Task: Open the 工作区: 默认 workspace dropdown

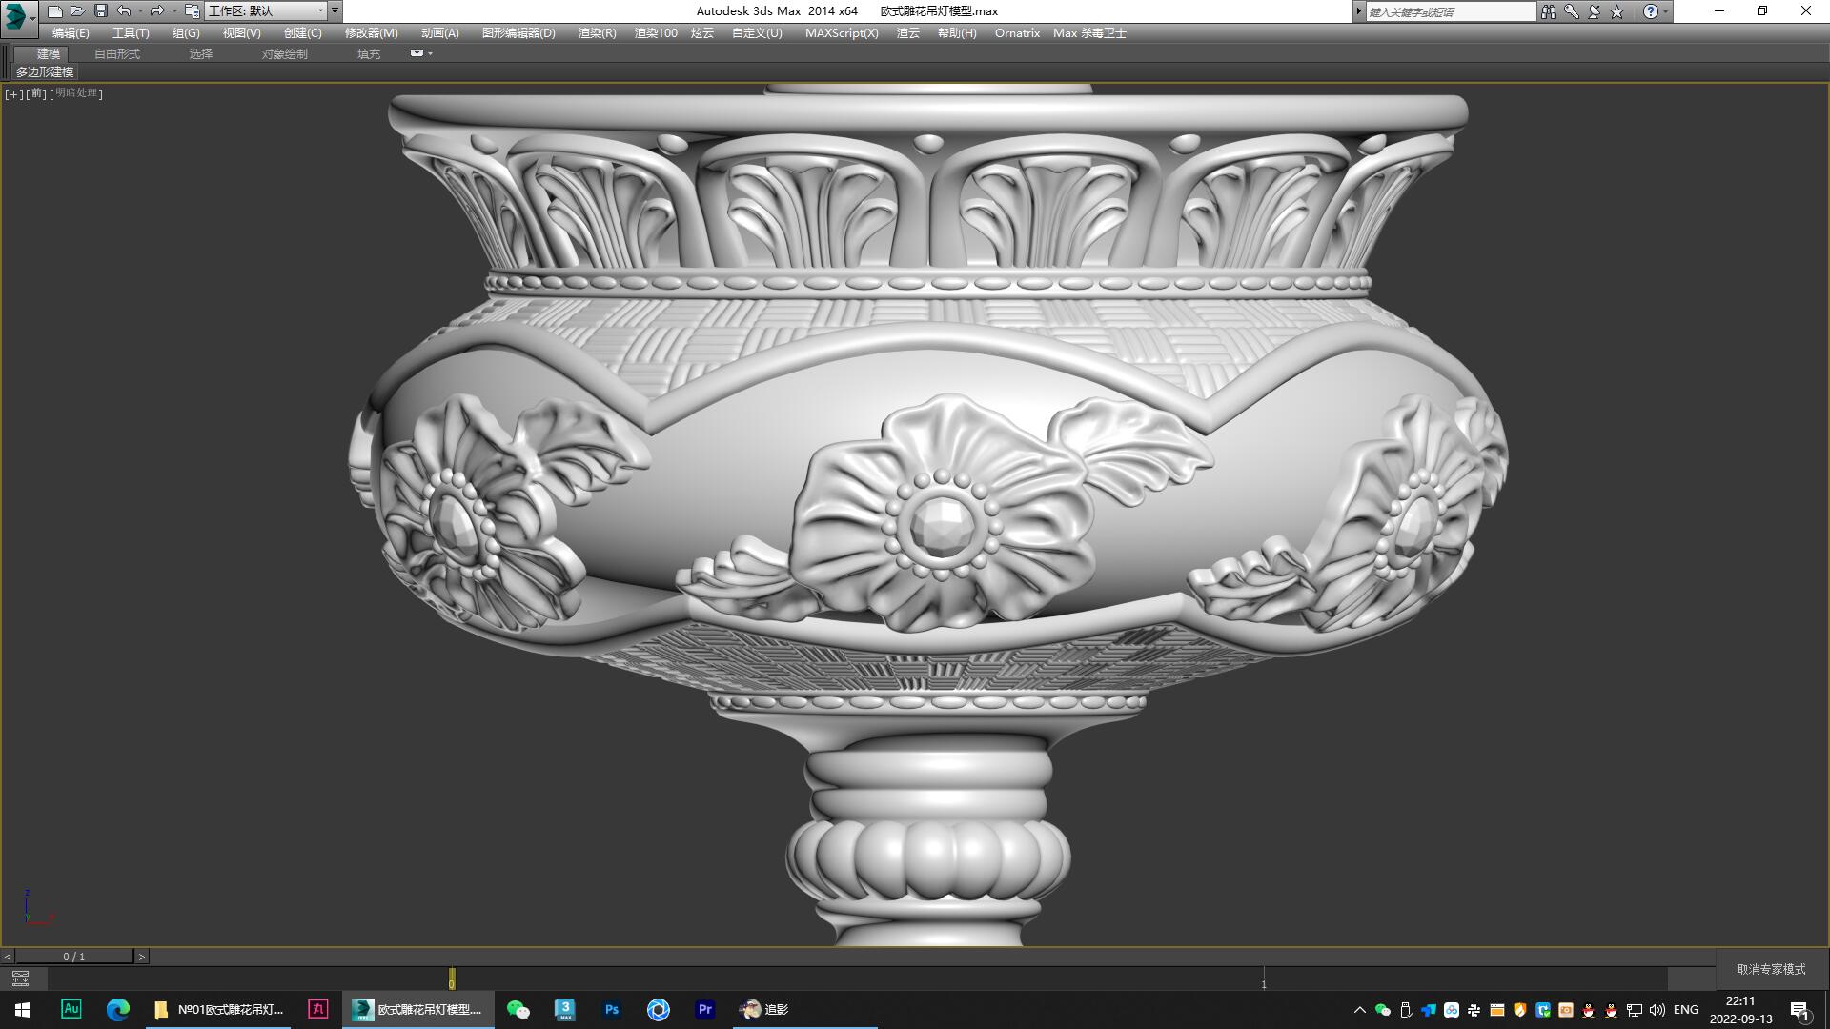Action: coord(269,10)
